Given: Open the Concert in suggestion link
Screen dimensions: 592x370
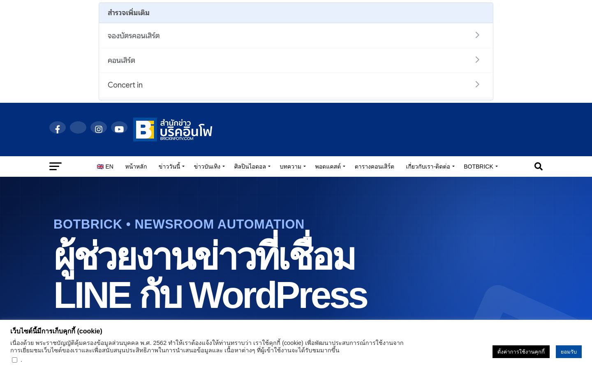Looking at the screenshot, I should (296, 85).
